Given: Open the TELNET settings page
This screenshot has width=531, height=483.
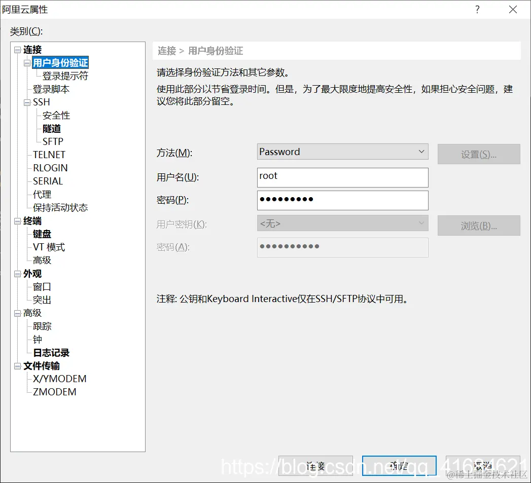Looking at the screenshot, I should 49,155.
